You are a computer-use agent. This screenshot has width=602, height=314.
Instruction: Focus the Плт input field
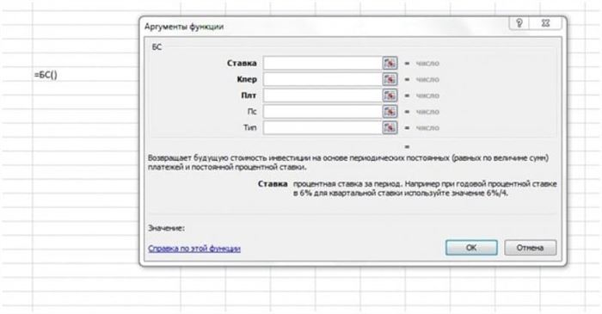click(x=322, y=95)
